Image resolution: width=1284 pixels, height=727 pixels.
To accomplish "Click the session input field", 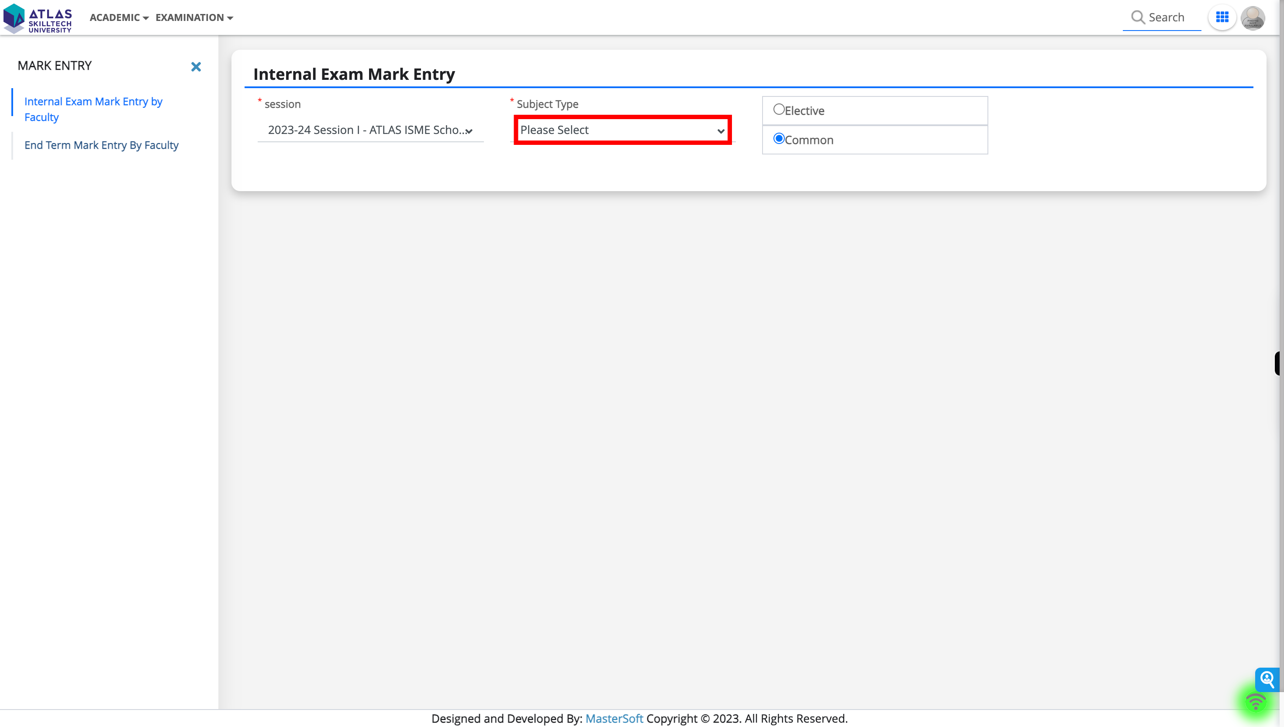I will 369,130.
